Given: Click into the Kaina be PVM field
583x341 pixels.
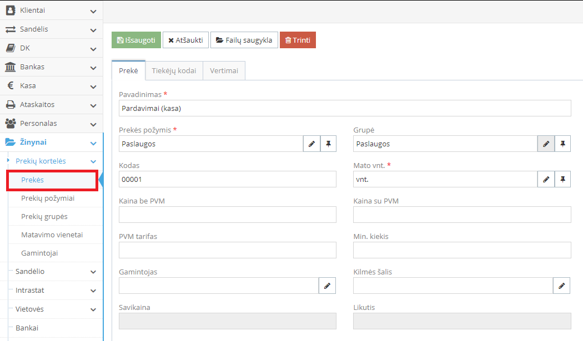Looking at the screenshot, I should pyautogui.click(x=228, y=215).
